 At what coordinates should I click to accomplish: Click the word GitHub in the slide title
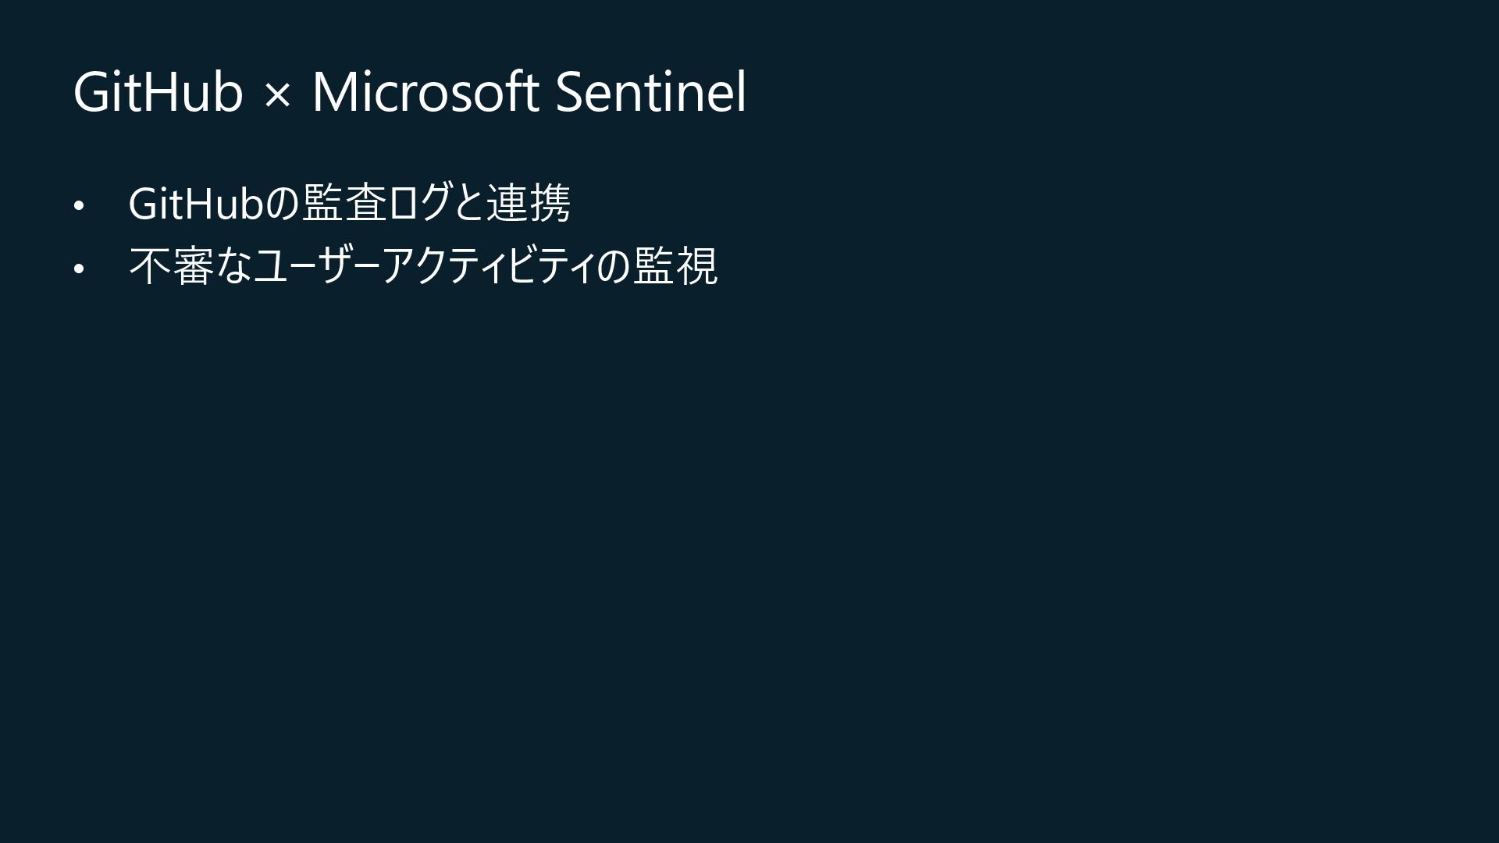point(158,92)
